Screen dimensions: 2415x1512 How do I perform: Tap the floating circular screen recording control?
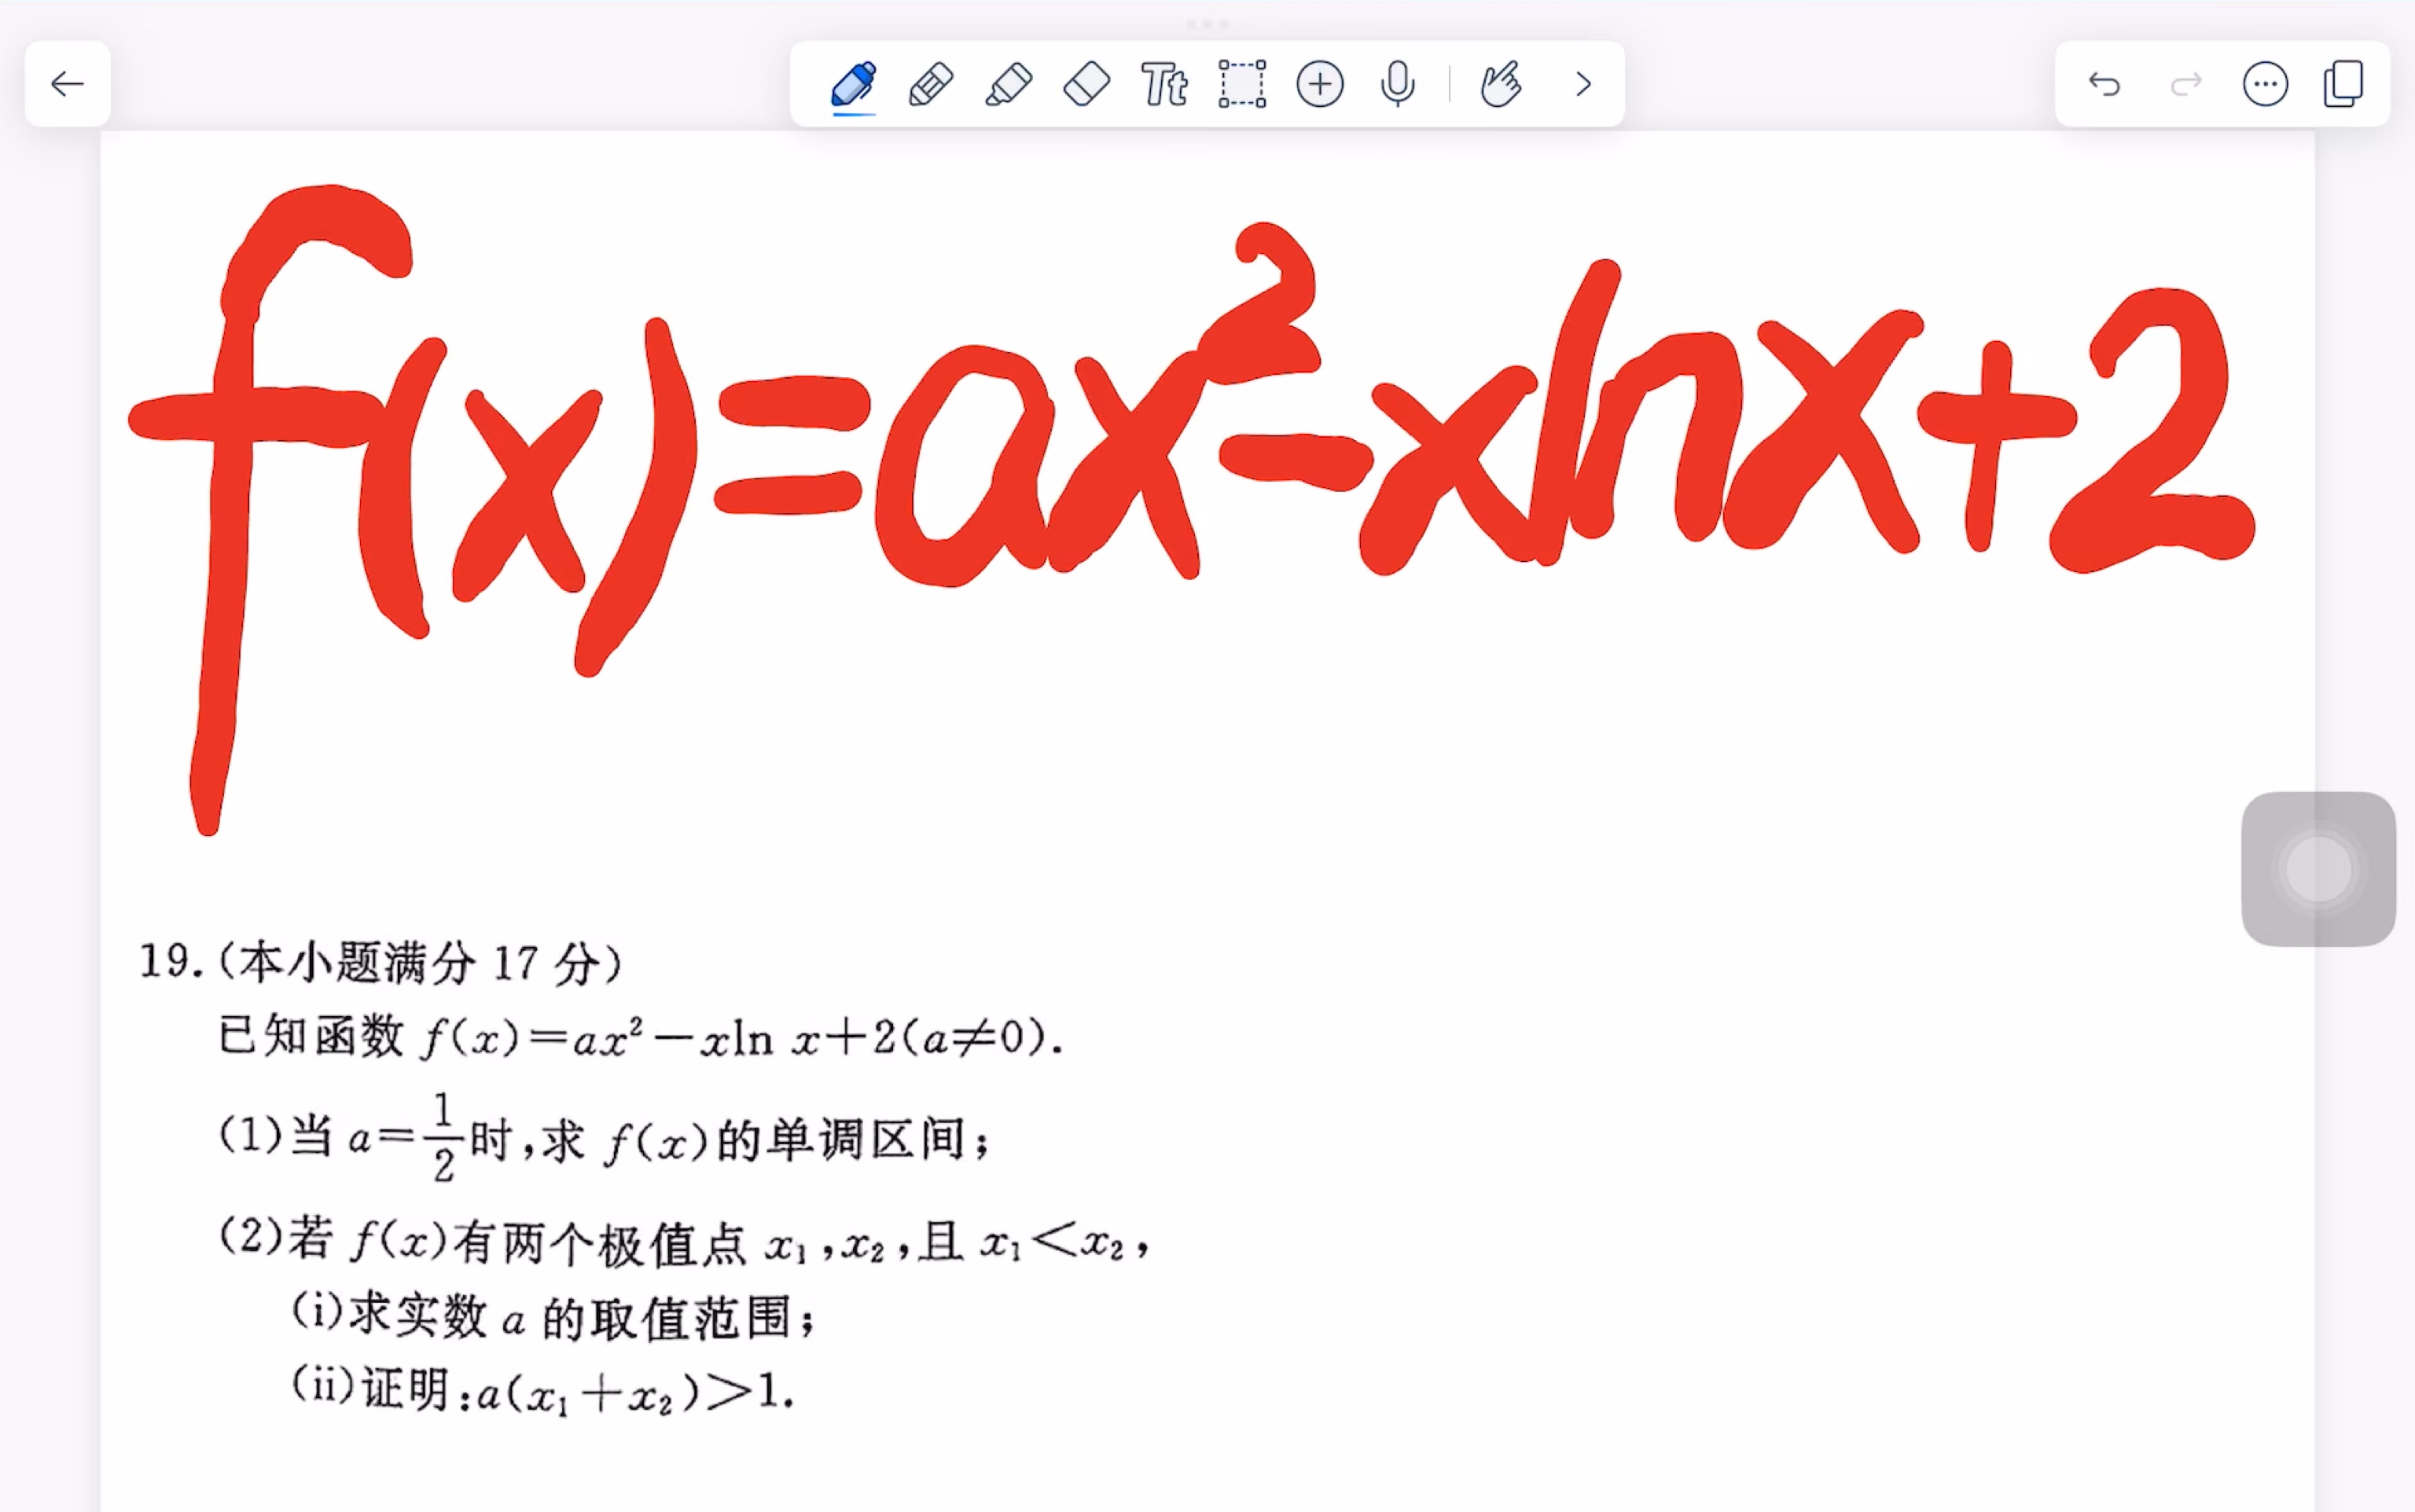[2319, 869]
